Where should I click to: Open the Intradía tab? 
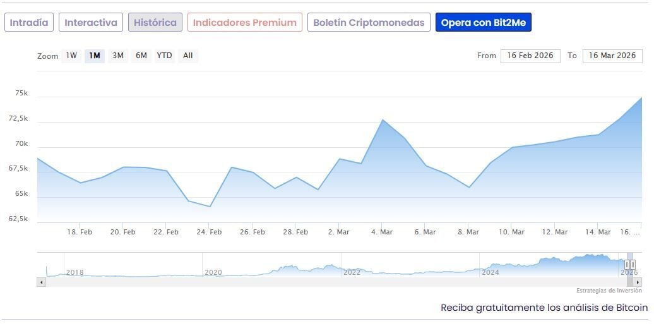pos(29,23)
